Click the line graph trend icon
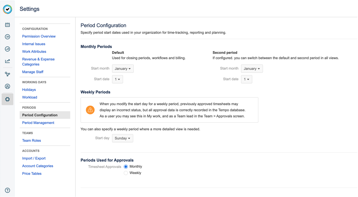The width and height of the screenshot is (358, 197). 7,61
